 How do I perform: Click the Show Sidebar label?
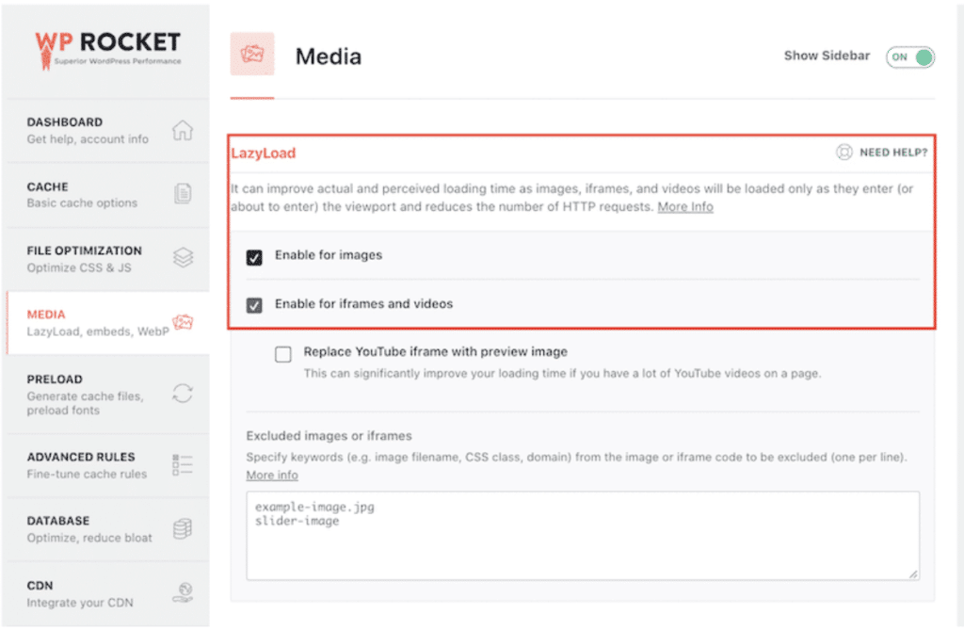click(827, 56)
